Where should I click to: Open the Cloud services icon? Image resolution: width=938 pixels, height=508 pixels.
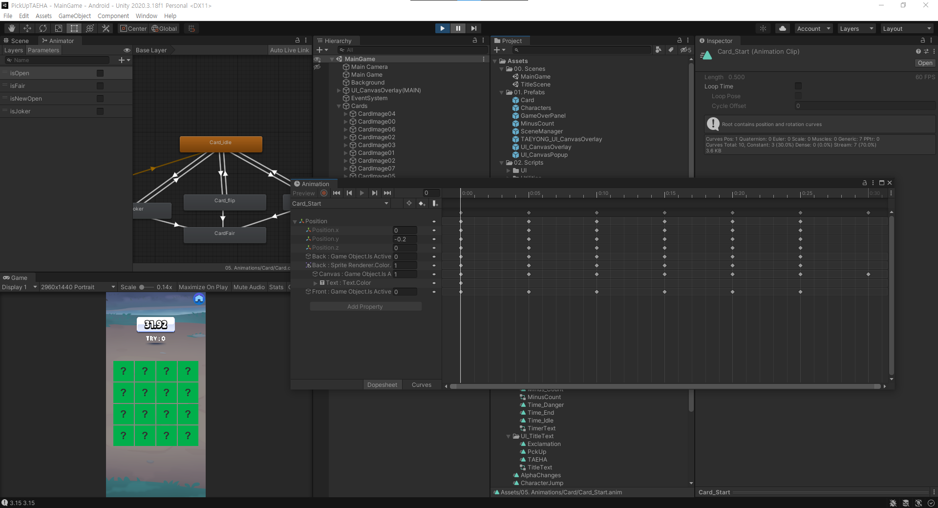point(782,28)
